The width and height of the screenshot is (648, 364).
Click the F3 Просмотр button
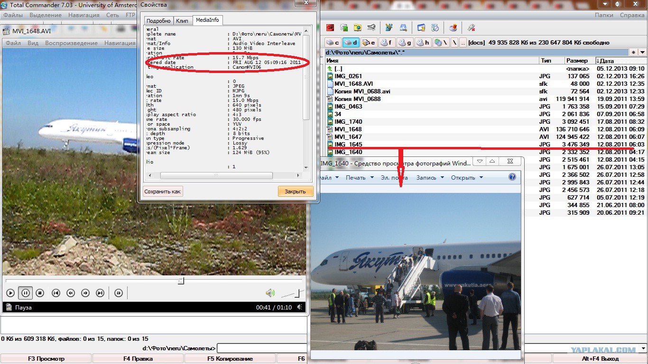tap(46, 359)
